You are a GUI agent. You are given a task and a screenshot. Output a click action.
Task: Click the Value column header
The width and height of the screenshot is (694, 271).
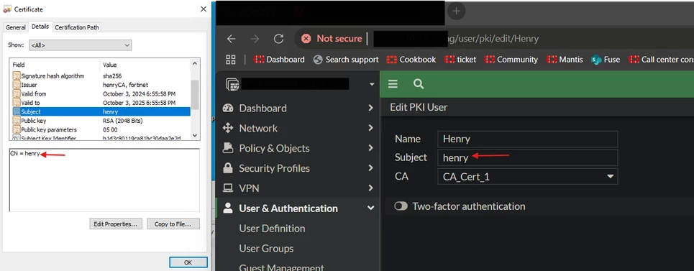point(145,65)
